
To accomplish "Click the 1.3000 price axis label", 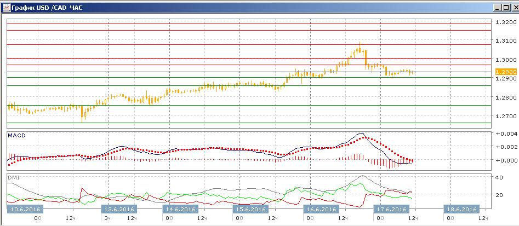I will click(505, 60).
